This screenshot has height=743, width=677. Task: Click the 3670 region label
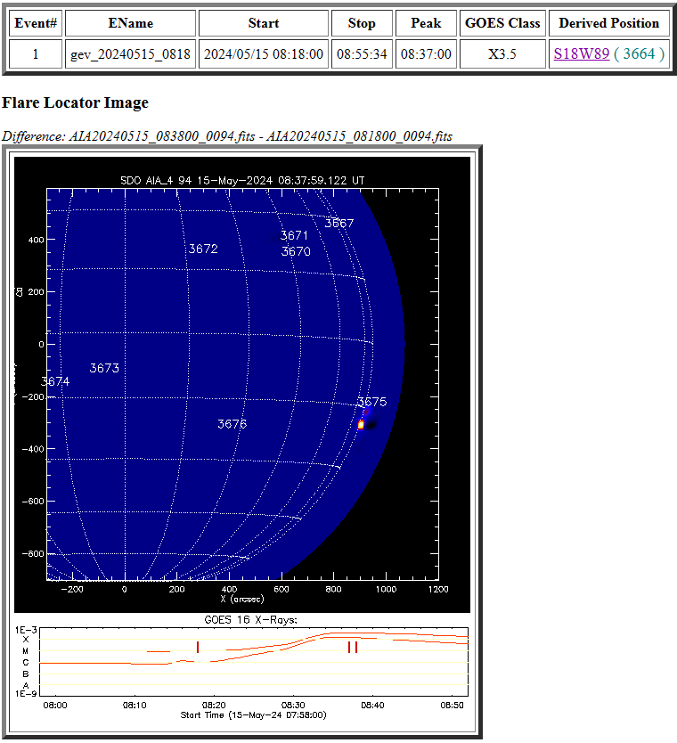pyautogui.click(x=296, y=251)
